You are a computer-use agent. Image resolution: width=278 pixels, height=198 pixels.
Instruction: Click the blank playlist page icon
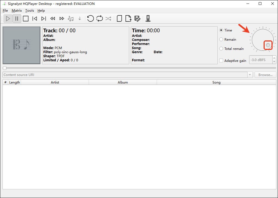(x=119, y=18)
